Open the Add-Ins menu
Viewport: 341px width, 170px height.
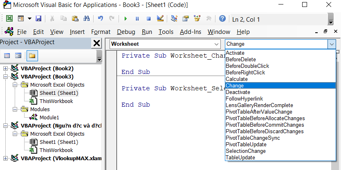coord(191,32)
